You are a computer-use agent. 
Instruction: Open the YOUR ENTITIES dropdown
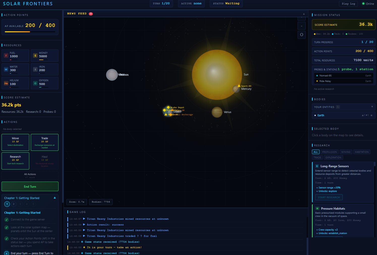(x=343, y=107)
